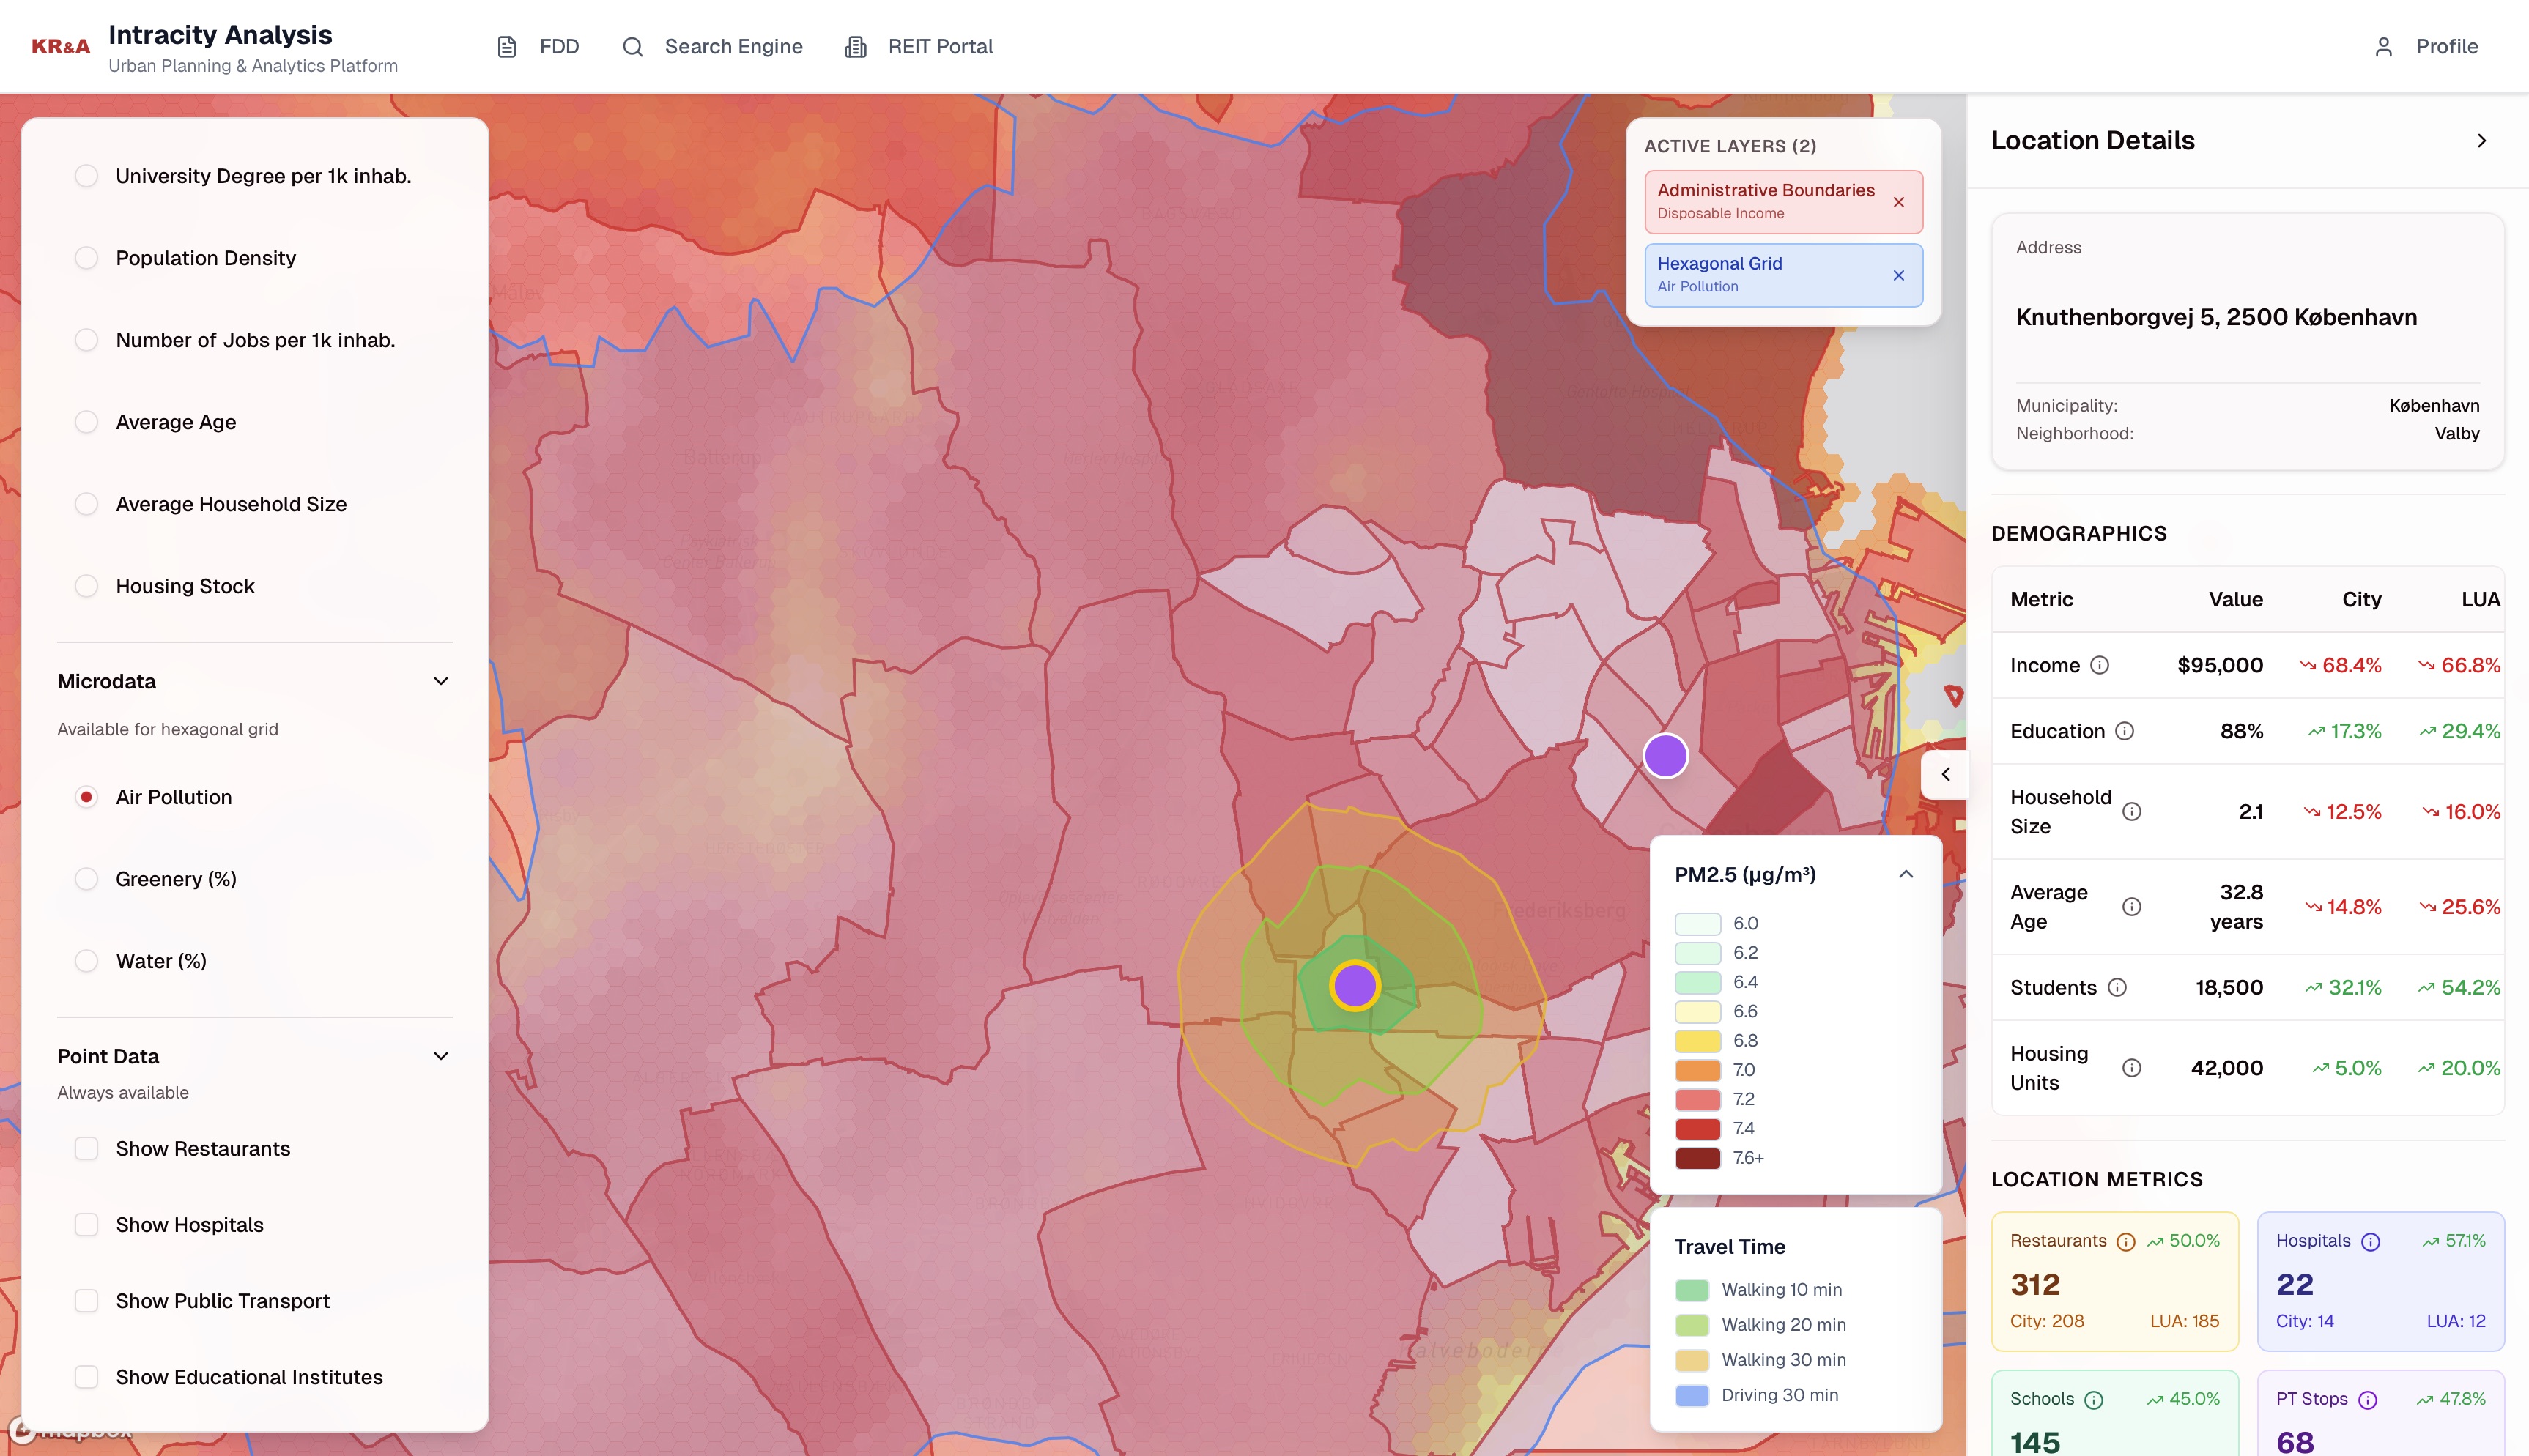Click the Hospitals info icon

point(2371,1242)
